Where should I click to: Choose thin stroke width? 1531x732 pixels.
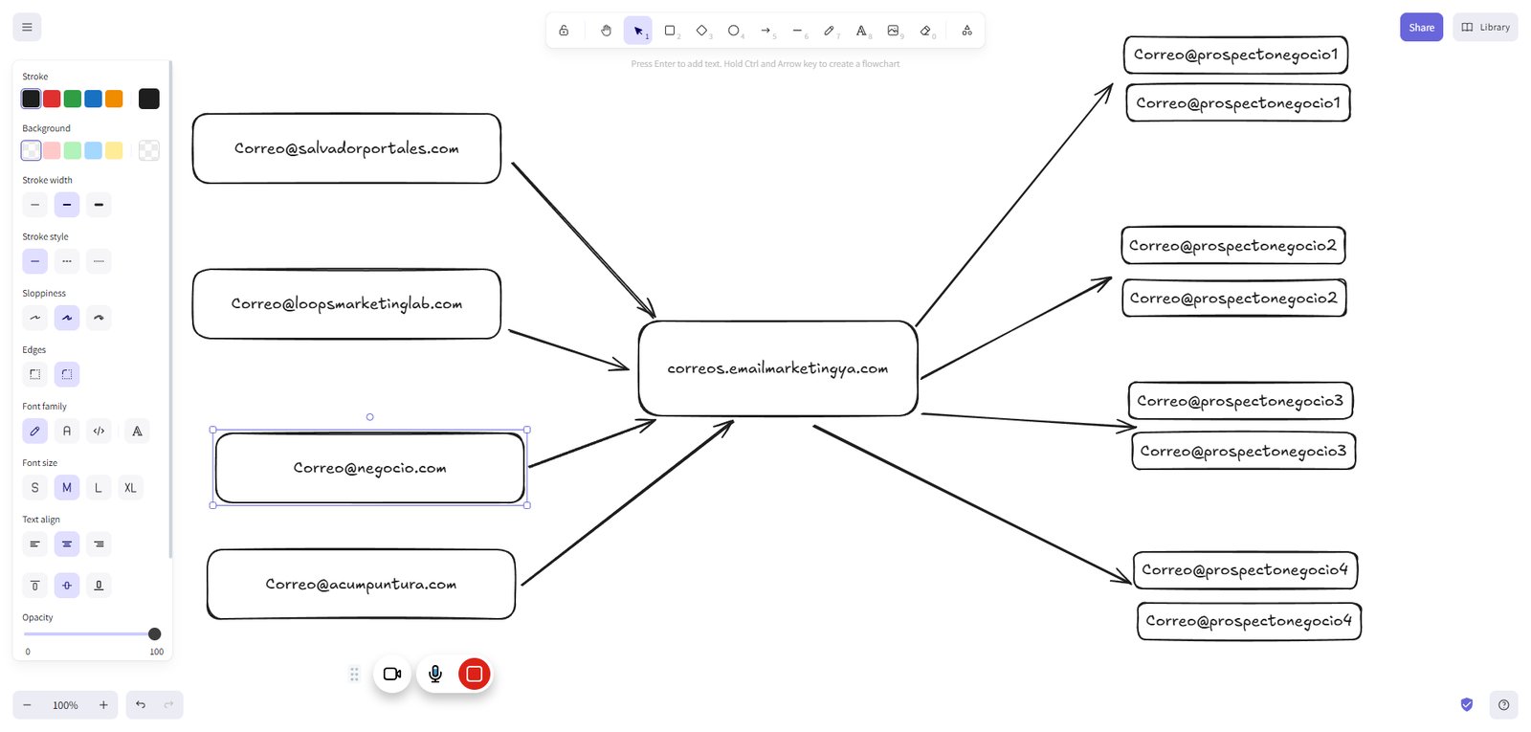pyautogui.click(x=35, y=205)
